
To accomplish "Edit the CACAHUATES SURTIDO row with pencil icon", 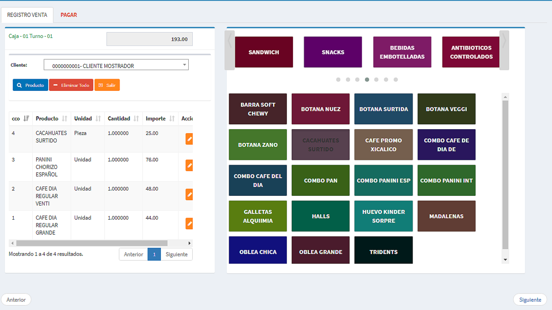I will click(x=189, y=139).
